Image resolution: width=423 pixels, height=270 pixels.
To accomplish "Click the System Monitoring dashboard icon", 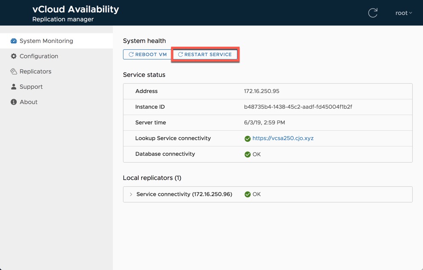I will tap(14, 41).
